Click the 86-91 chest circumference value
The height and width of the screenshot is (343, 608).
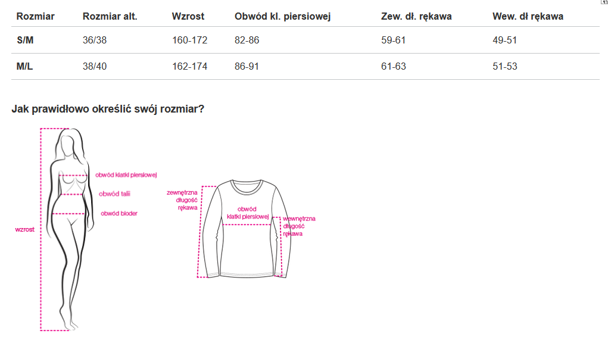click(247, 66)
